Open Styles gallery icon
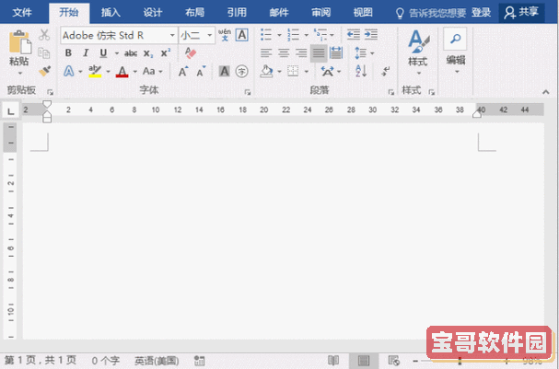 [418, 41]
